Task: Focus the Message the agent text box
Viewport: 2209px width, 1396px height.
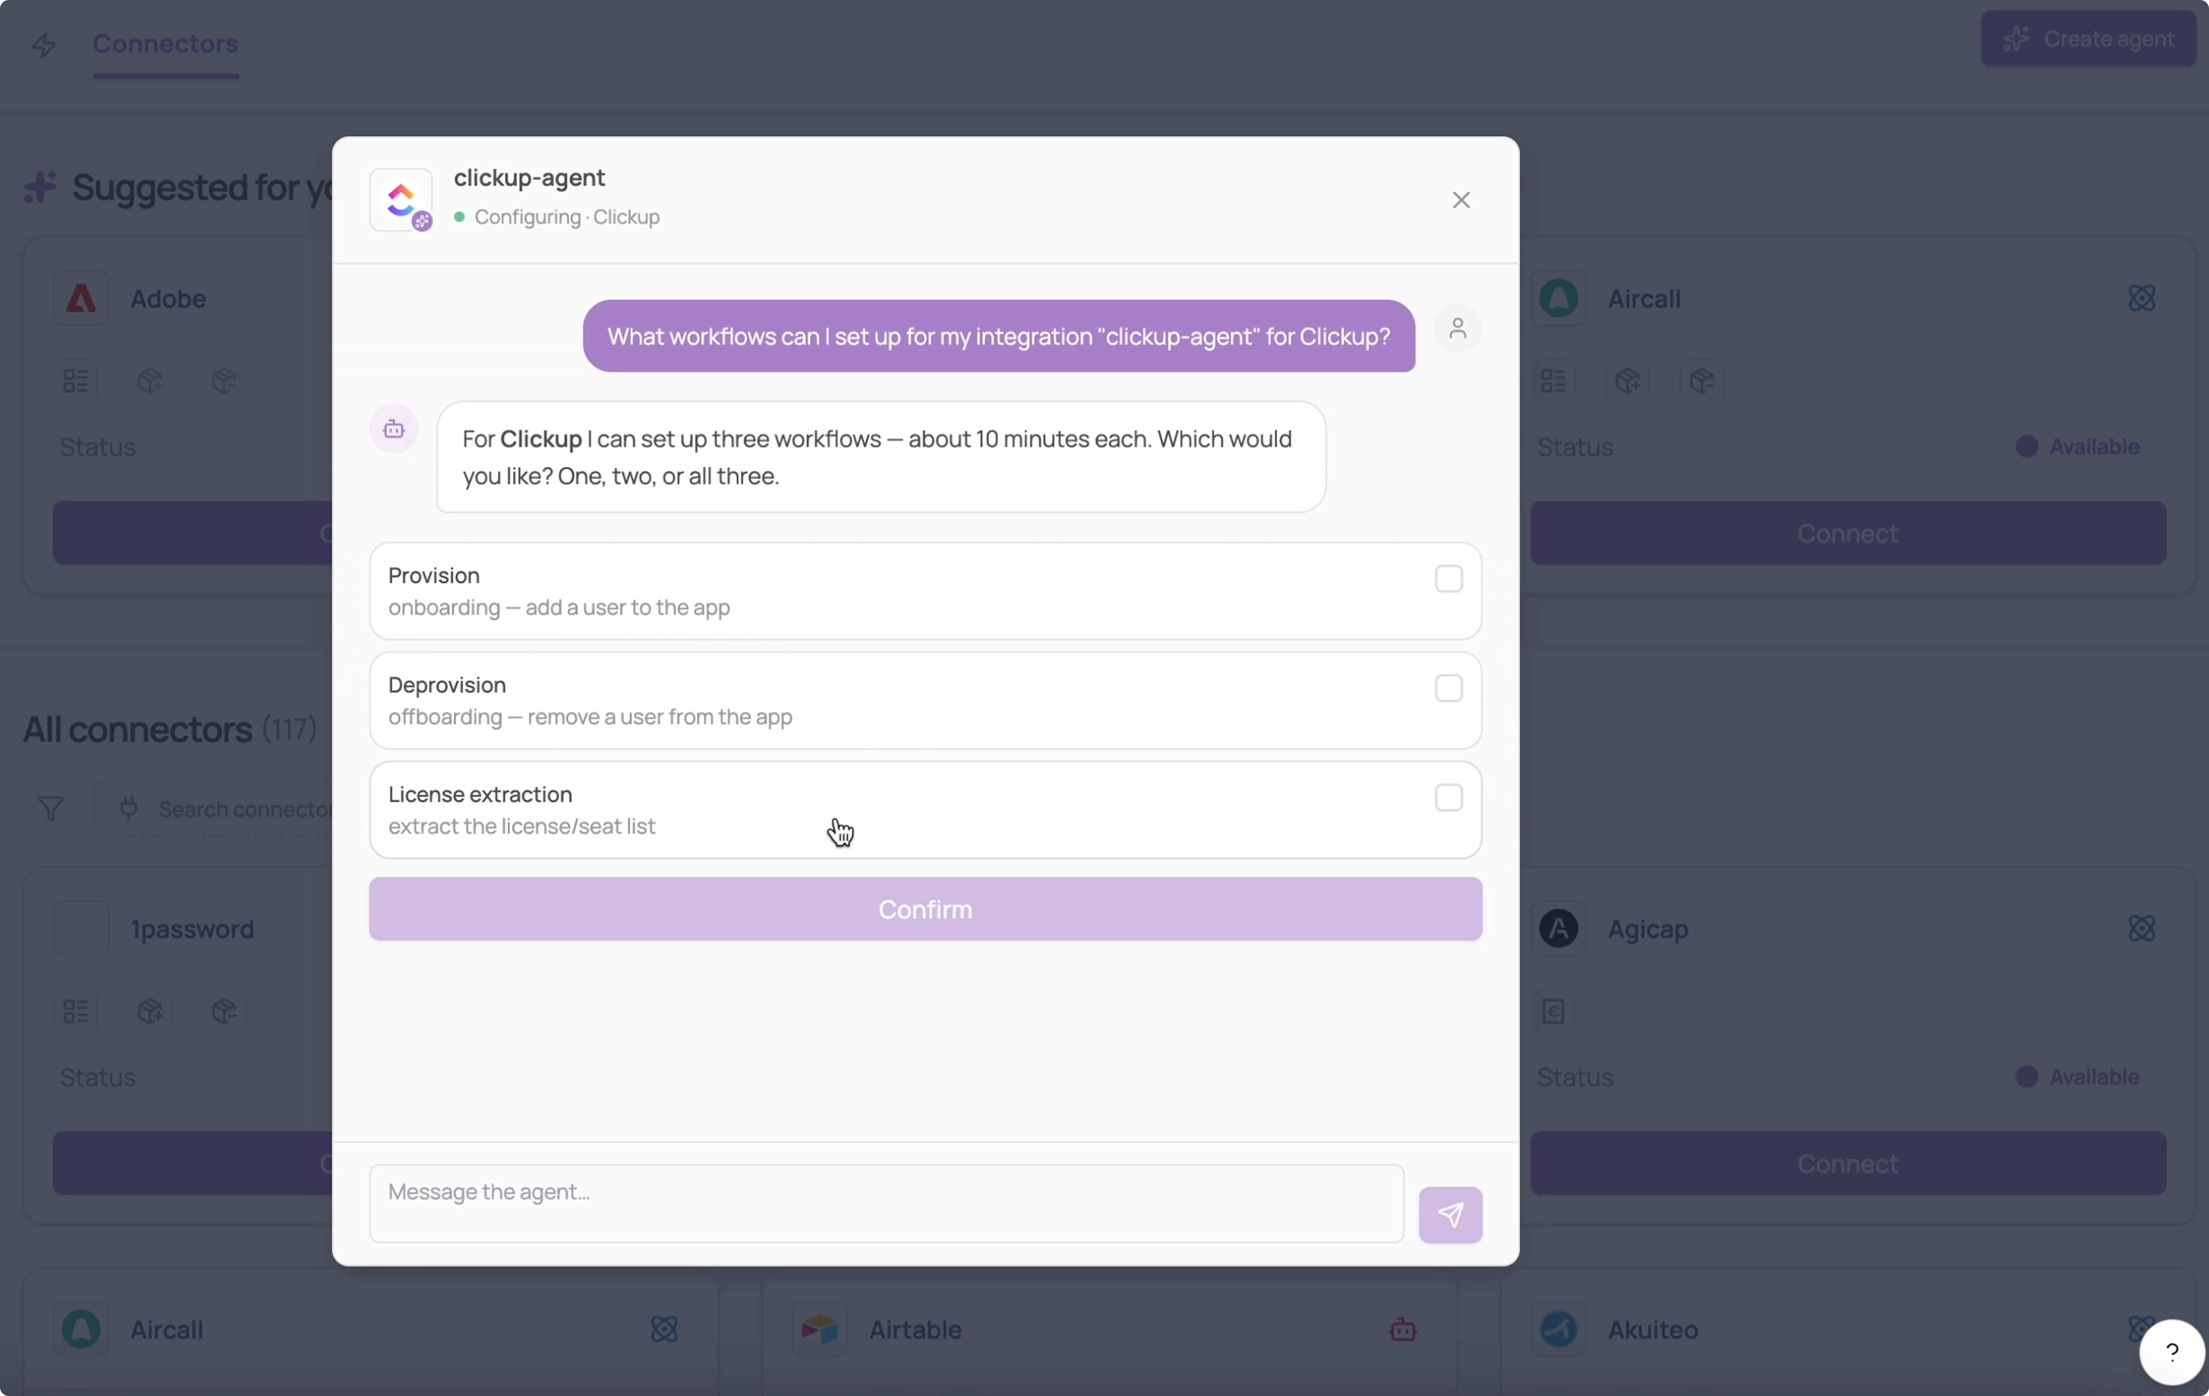Action: (x=886, y=1203)
